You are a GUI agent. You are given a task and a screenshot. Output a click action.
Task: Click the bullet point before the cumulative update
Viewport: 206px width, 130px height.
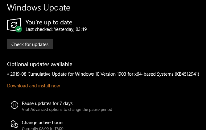tap(8, 74)
